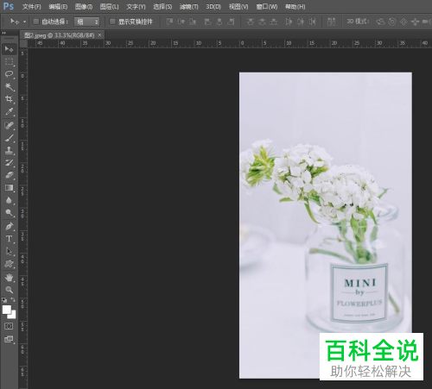Select the Hand tool

[9, 277]
